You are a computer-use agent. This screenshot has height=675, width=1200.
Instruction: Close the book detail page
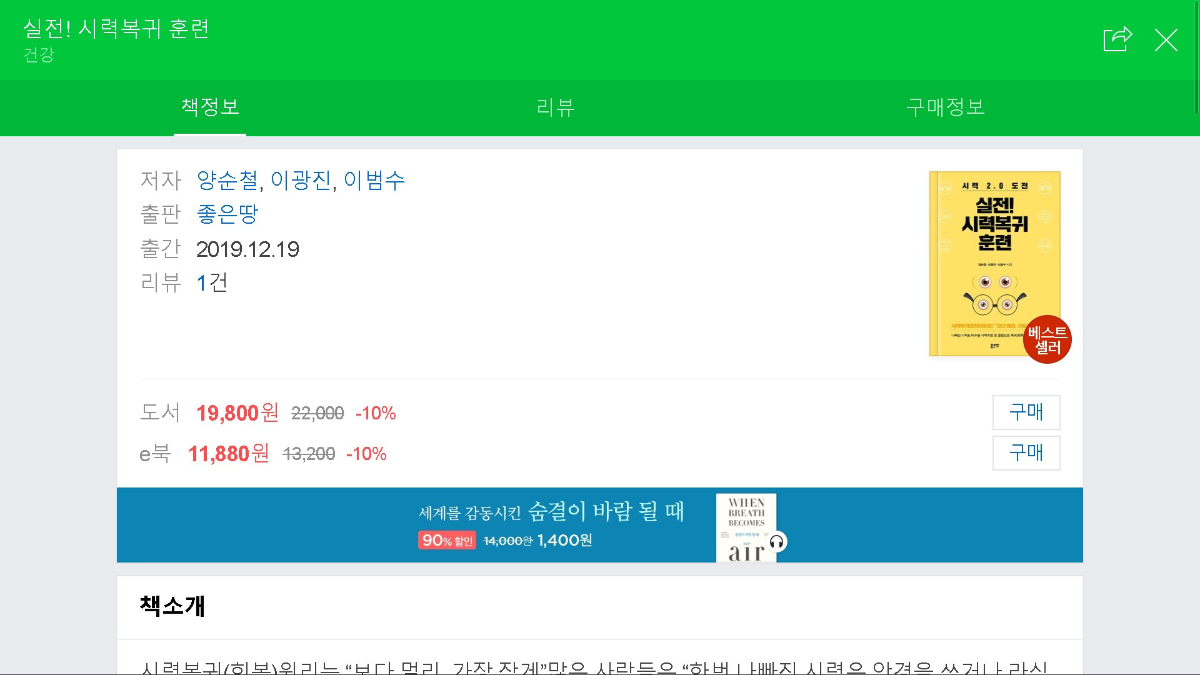pos(1166,40)
